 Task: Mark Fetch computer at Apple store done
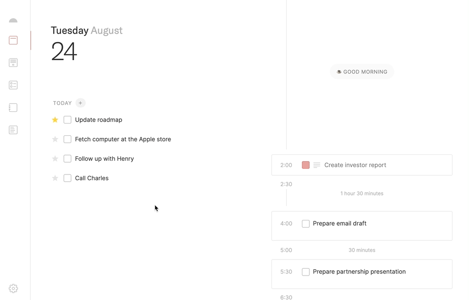pos(67,139)
